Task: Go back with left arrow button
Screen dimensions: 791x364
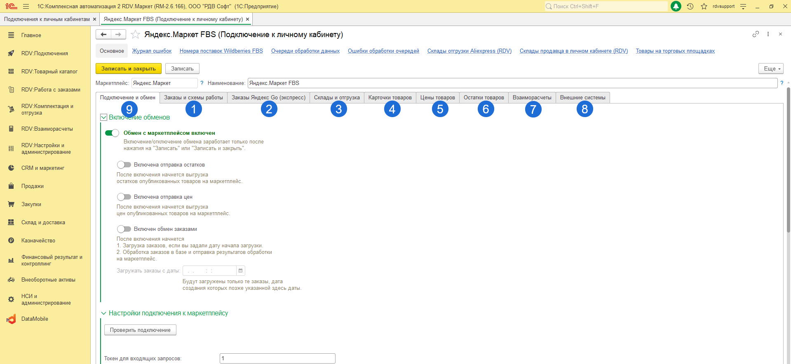Action: [103, 35]
